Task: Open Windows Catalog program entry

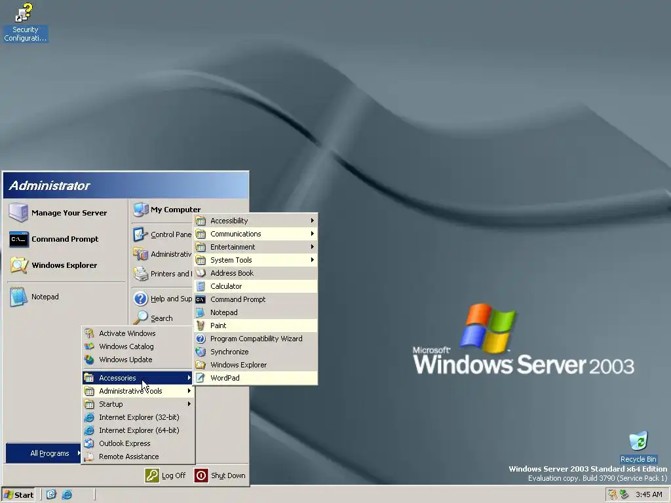Action: [138, 346]
